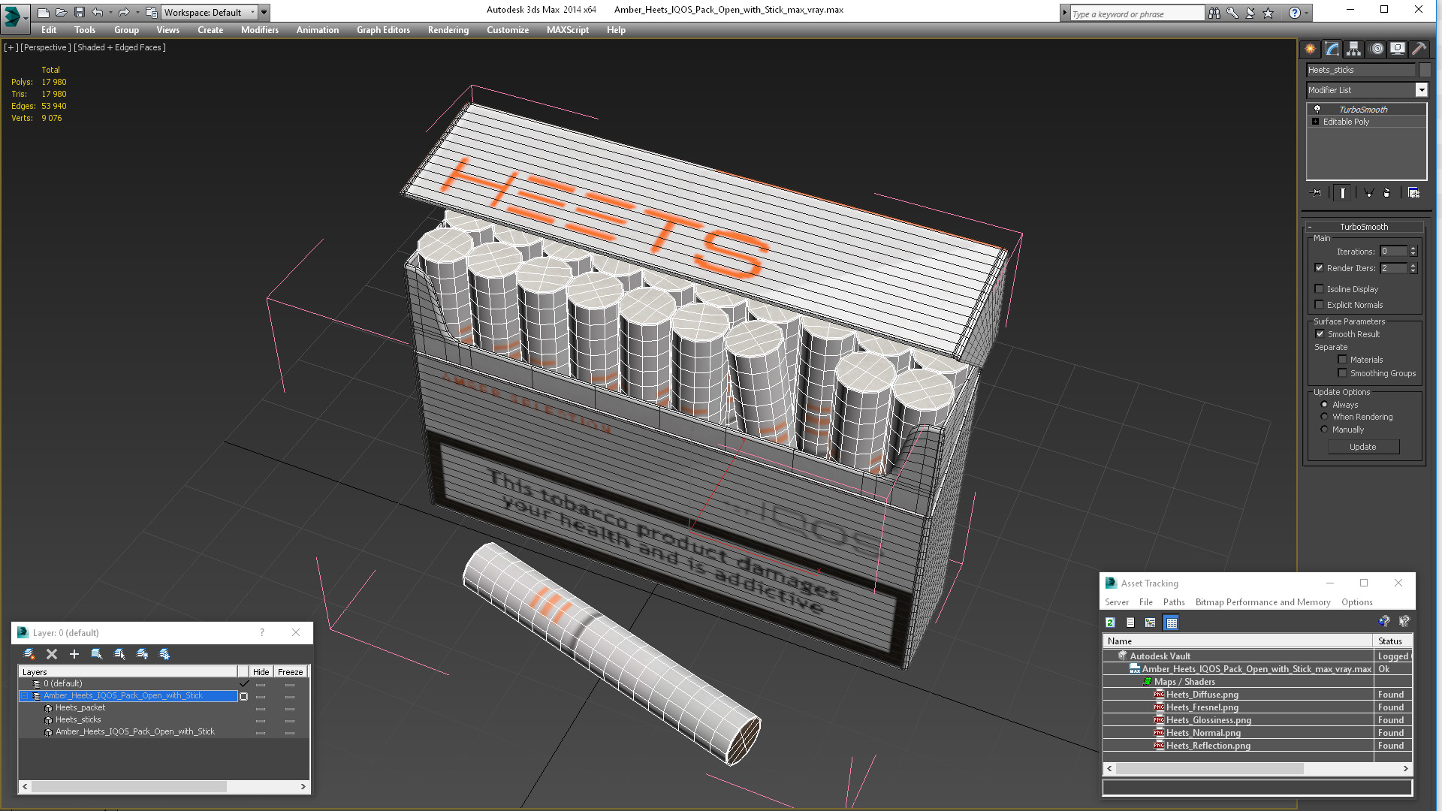Screen dimensions: 1442x811
Task: Click Create New Layer icon in Layer dialog
Action: [x=29, y=654]
